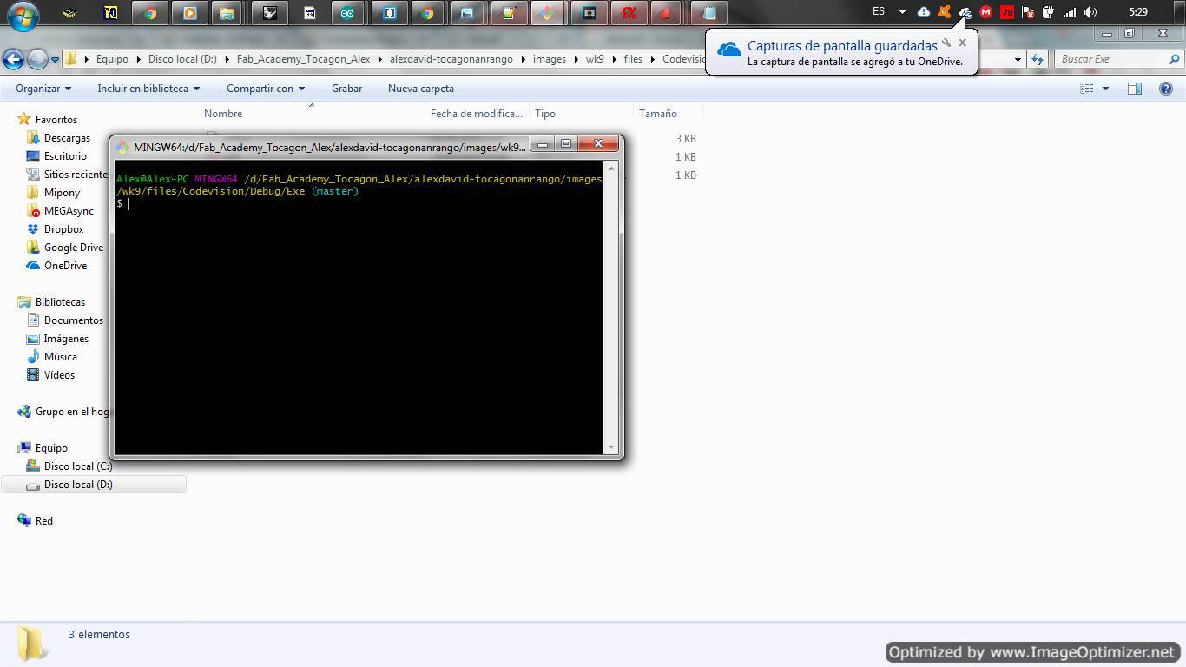
Task: Create a 'Nueva carpeta'
Action: 421,89
